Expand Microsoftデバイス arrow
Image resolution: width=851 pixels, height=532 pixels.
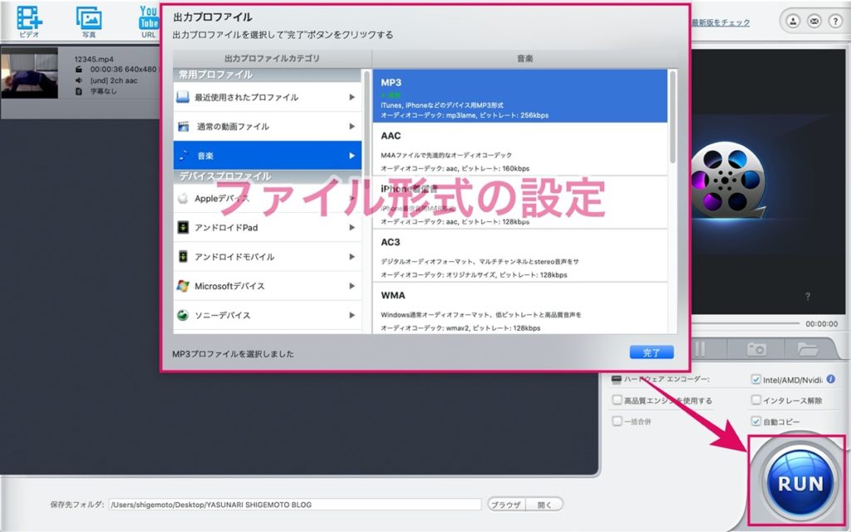point(352,286)
